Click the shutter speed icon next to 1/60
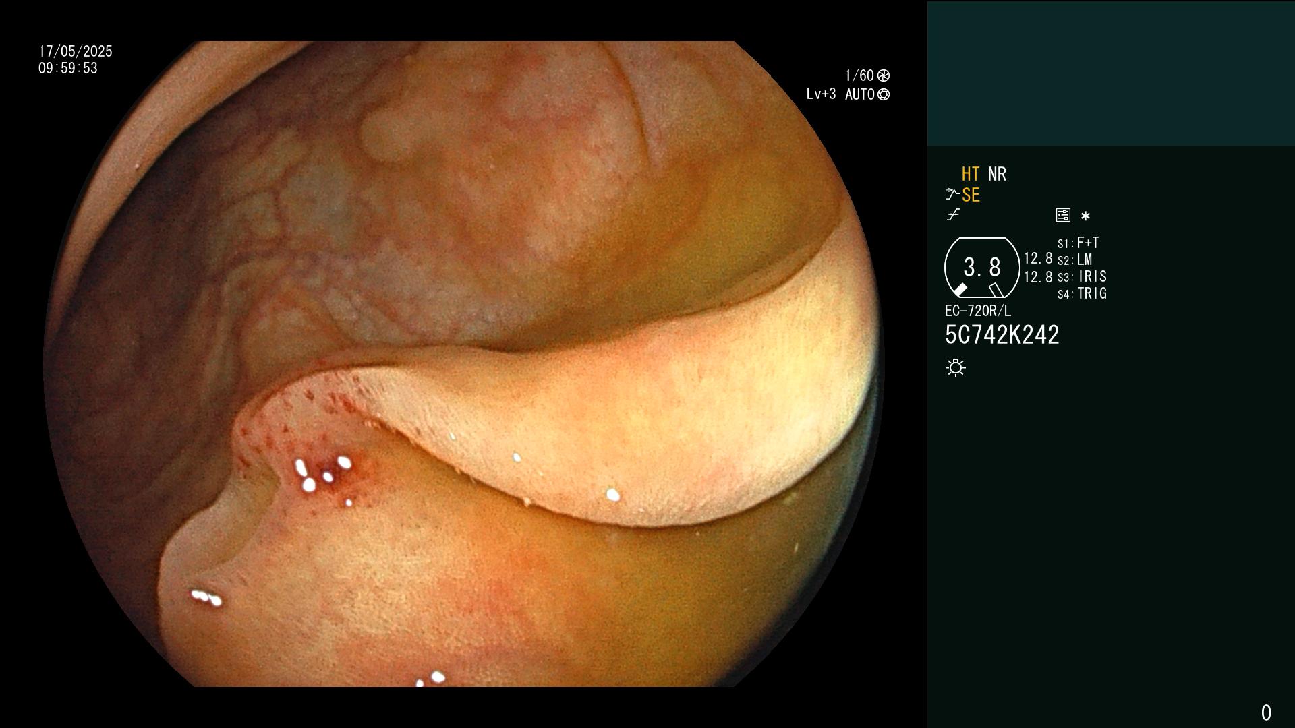1295x728 pixels. point(884,75)
